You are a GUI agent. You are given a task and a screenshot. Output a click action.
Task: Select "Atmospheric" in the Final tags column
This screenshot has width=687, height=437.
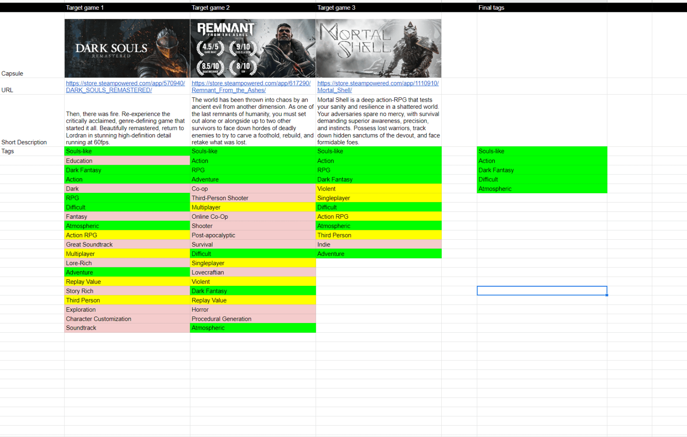tap(542, 189)
